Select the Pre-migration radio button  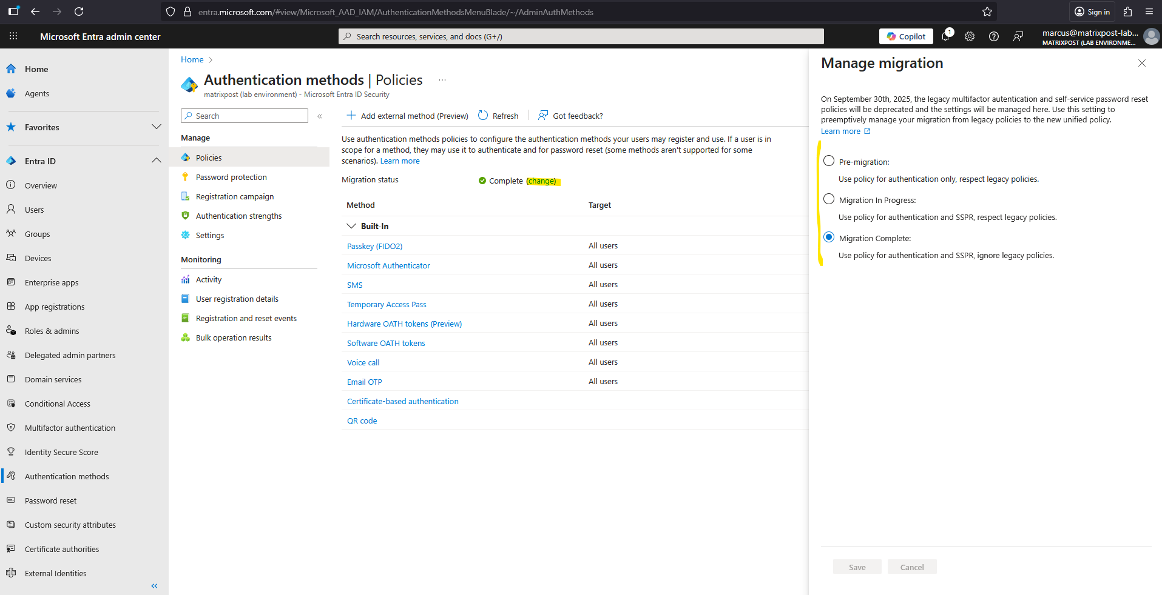(x=829, y=161)
